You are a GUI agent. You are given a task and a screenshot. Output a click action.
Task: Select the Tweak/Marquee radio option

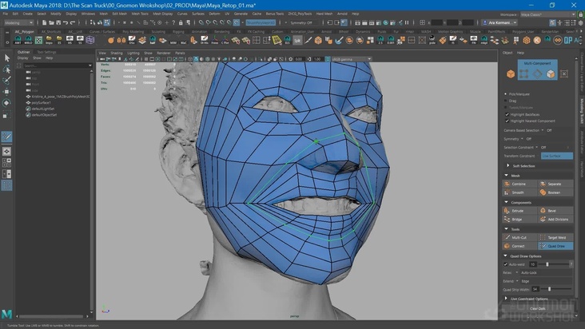coord(506,108)
